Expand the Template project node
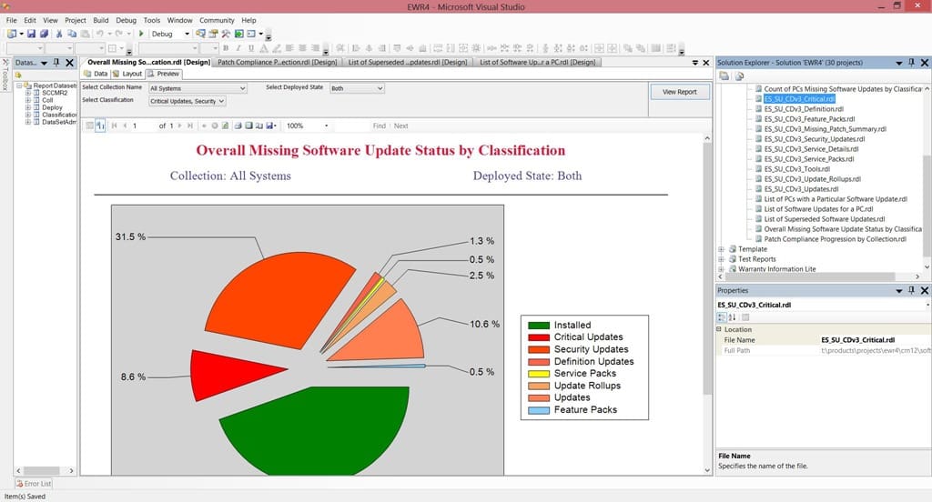This screenshot has width=932, height=502. (721, 249)
